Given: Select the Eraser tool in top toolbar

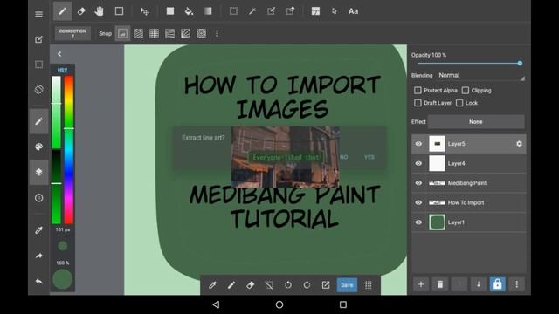Looking at the screenshot, I should click(x=81, y=11).
